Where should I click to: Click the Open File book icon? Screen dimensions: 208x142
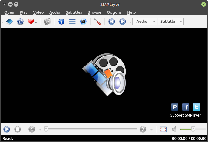[x=10, y=22]
